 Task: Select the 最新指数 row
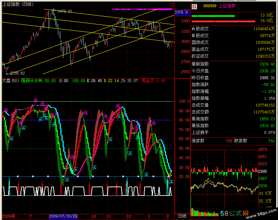click(233, 64)
